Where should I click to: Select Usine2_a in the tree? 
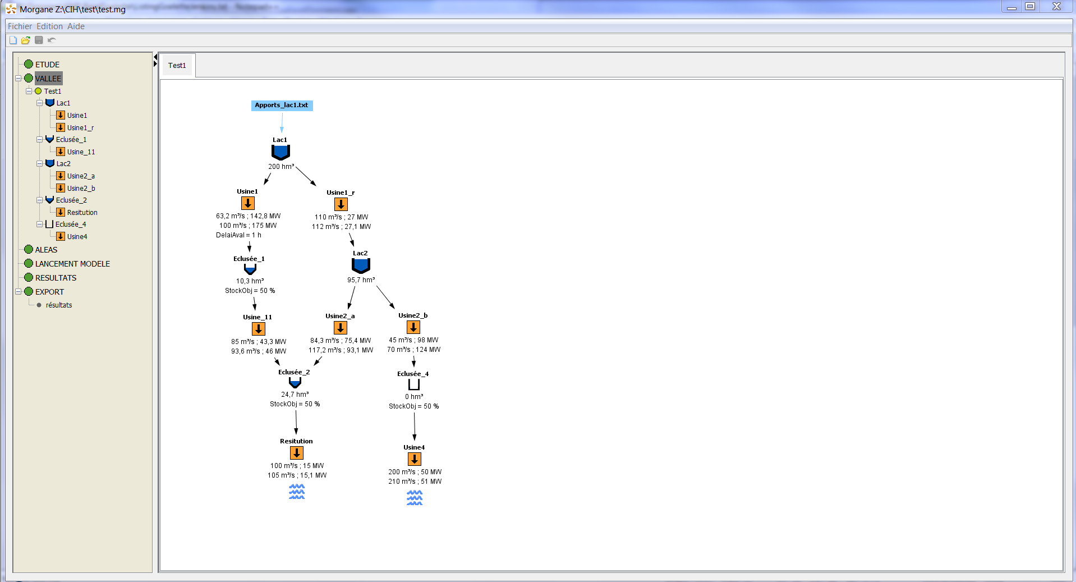tap(81, 176)
